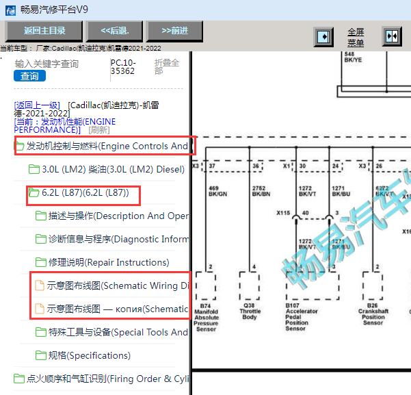Collapse the 发动机控制与燃料 Engine Controls folder

tap(107, 146)
